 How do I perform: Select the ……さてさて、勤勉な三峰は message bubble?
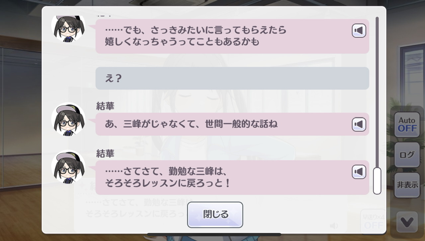click(232, 177)
